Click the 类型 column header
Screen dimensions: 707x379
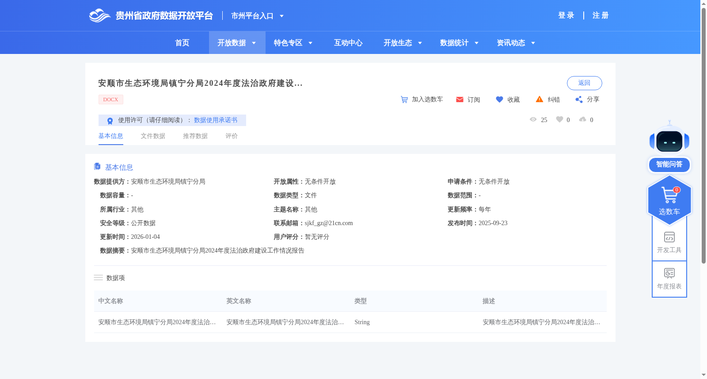point(361,301)
